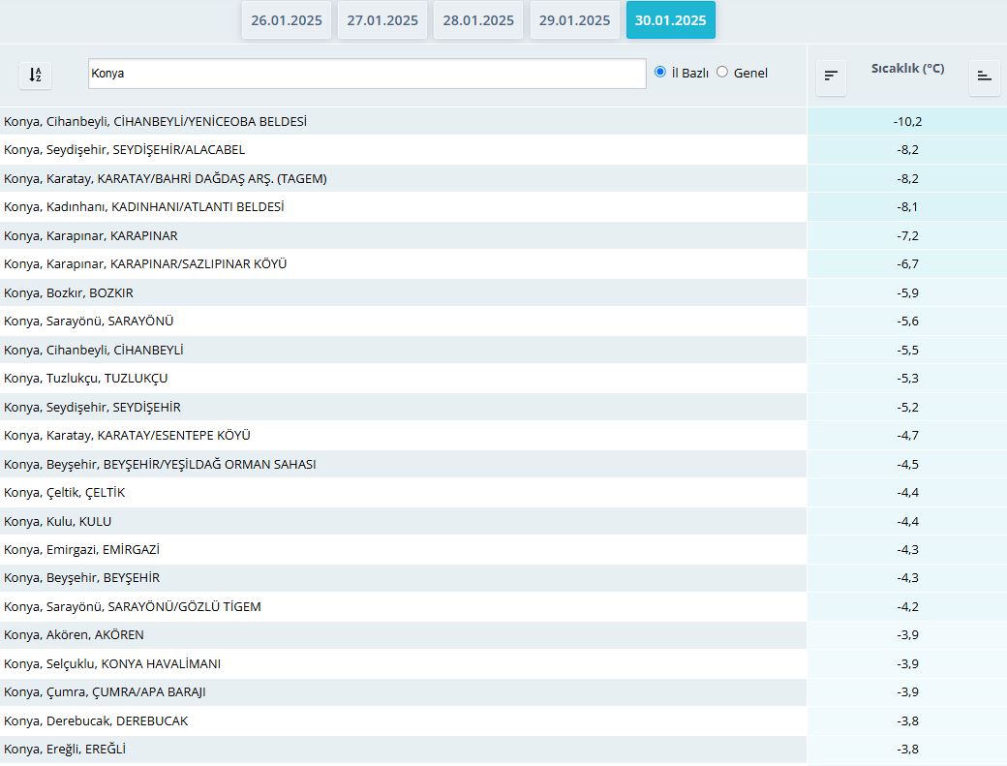Select the İl Bazlı radio button
1007x766 pixels.
click(660, 72)
